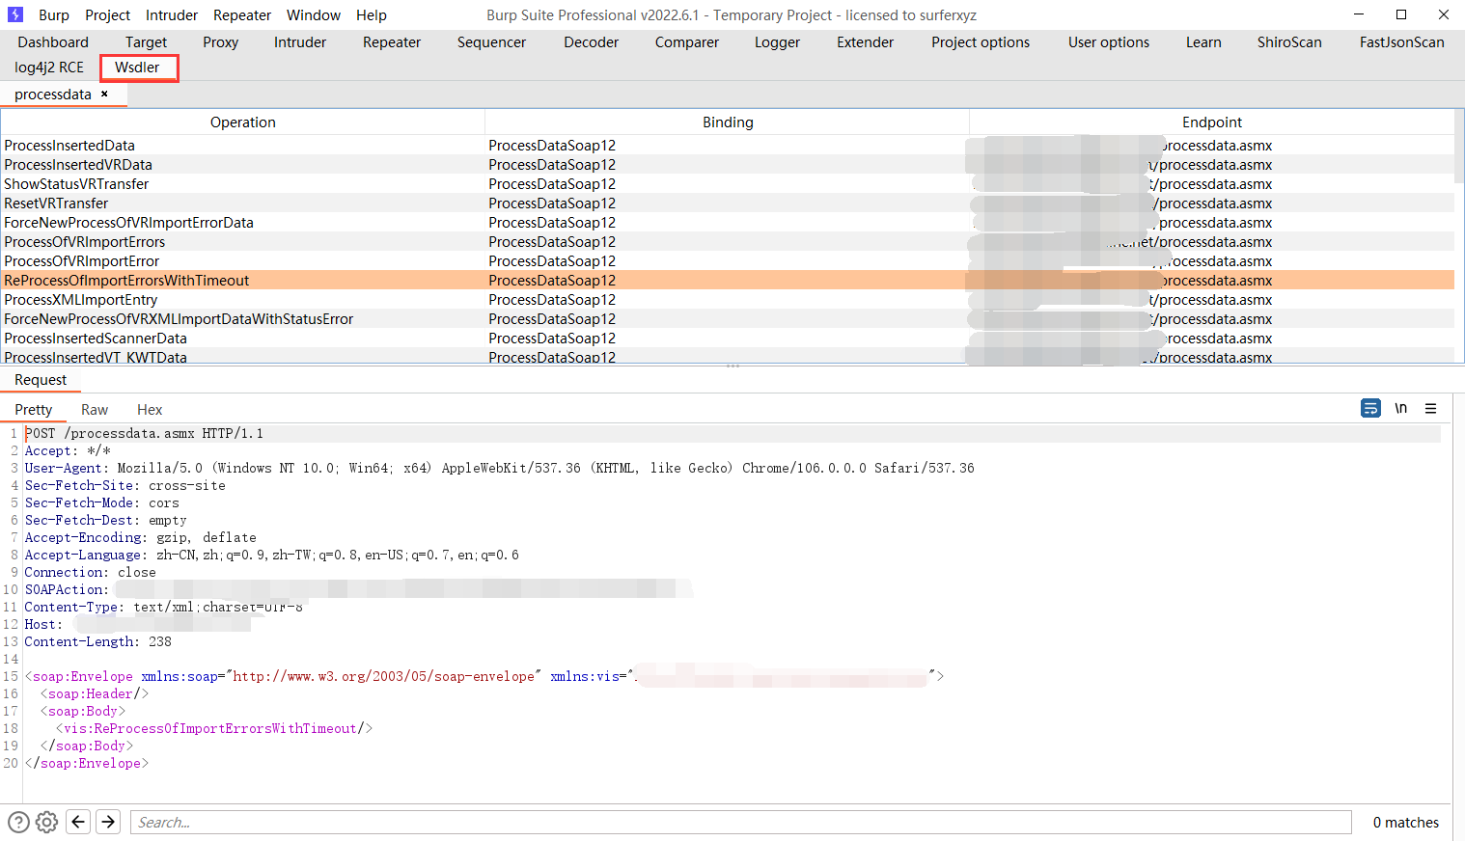Open the Window menu
The height and width of the screenshot is (841, 1465).
tap(314, 14)
